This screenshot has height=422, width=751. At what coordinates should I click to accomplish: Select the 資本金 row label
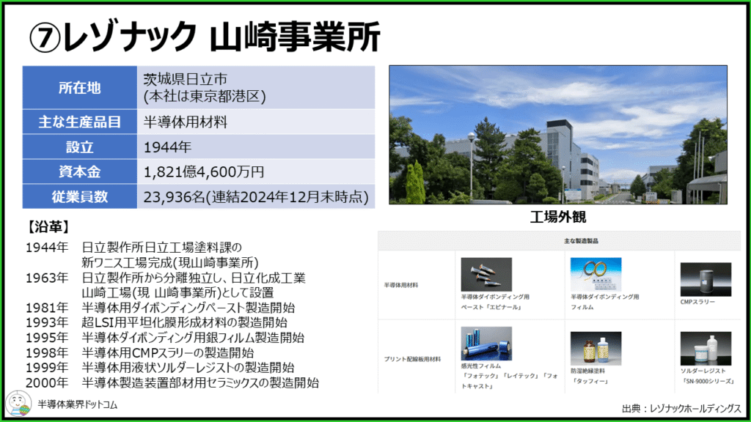pos(79,172)
